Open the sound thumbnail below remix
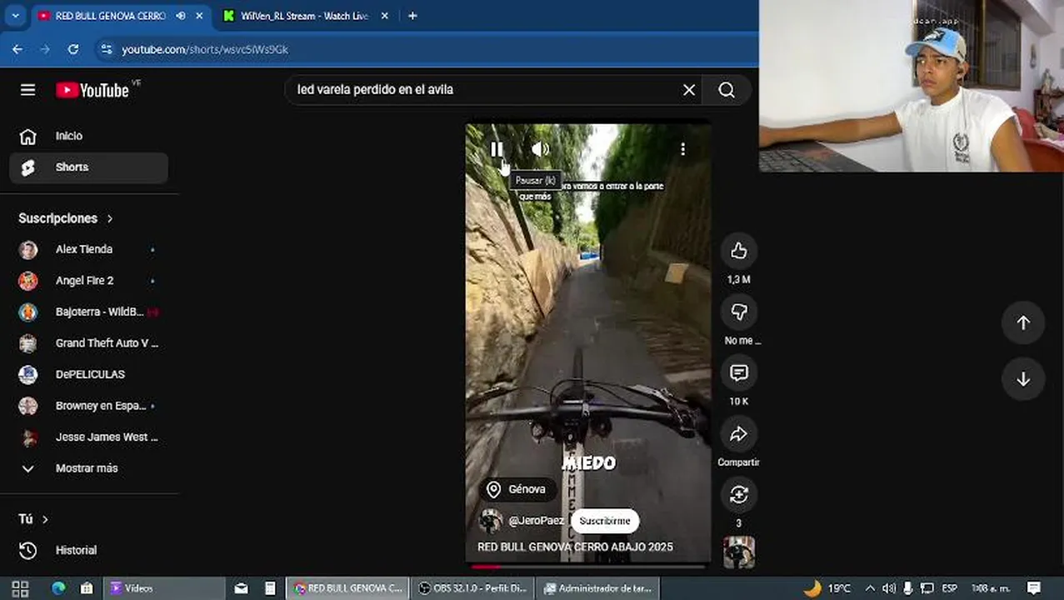Viewport: 1064px width, 600px height. (x=739, y=552)
